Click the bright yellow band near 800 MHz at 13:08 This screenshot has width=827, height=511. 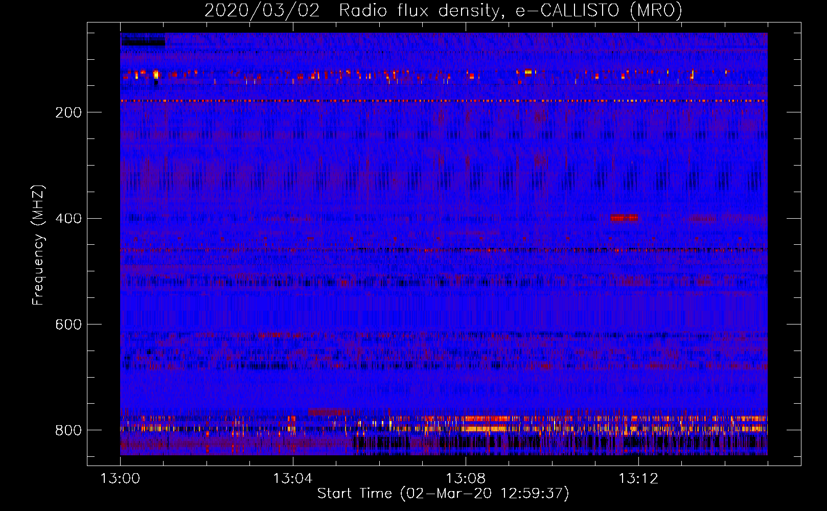485,429
